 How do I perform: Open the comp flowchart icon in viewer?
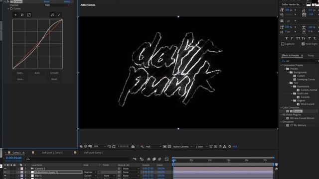(225, 147)
